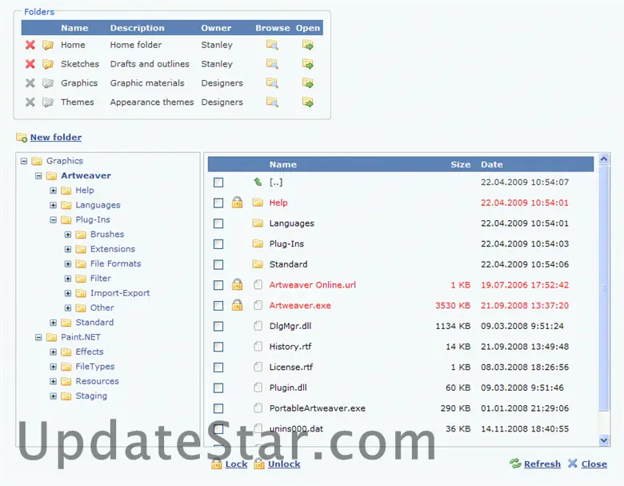Image resolution: width=624 pixels, height=486 pixels.
Task: Select Extensions in the folder tree
Action: point(113,249)
